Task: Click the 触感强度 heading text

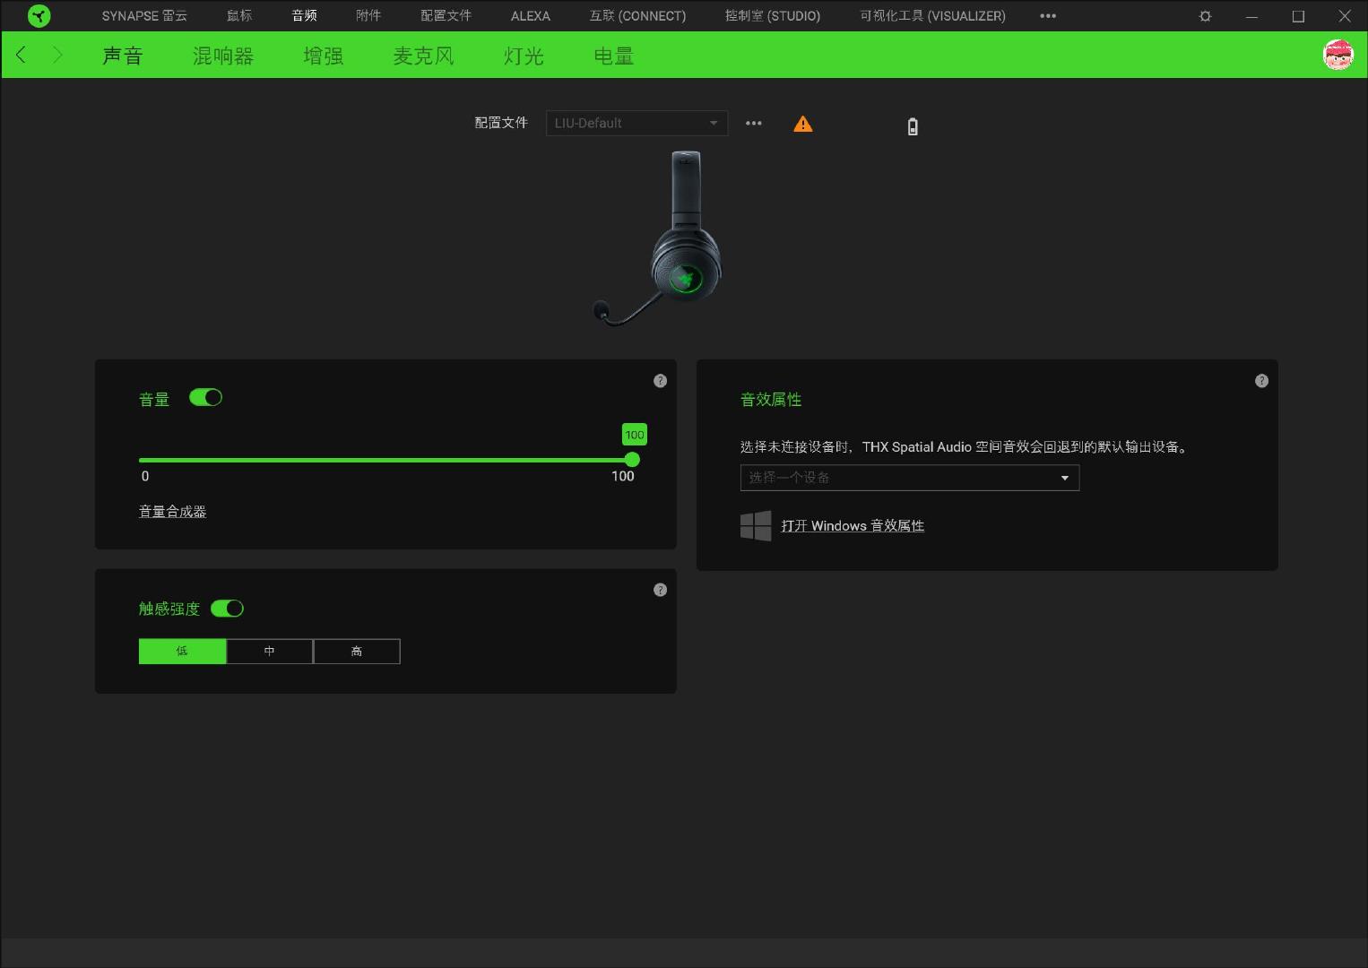Action: pyautogui.click(x=169, y=609)
